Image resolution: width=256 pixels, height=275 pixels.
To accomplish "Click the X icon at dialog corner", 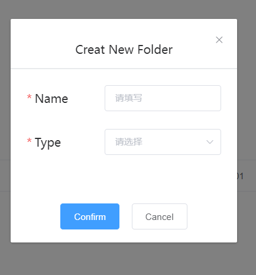I will pos(219,40).
